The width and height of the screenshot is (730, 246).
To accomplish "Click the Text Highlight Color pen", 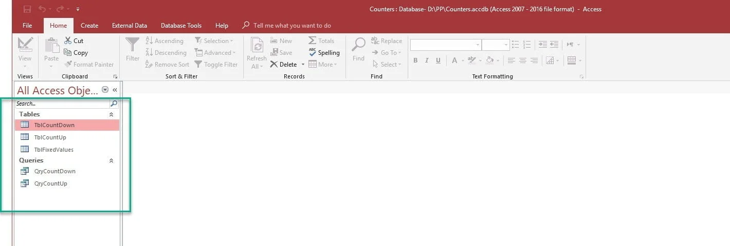I will coord(472,60).
